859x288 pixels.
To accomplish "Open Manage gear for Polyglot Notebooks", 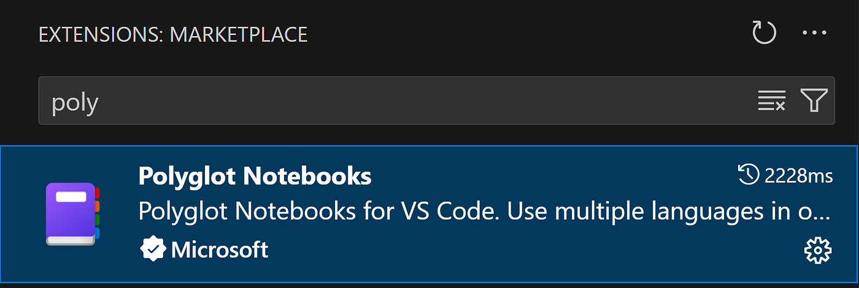I will coord(817,250).
